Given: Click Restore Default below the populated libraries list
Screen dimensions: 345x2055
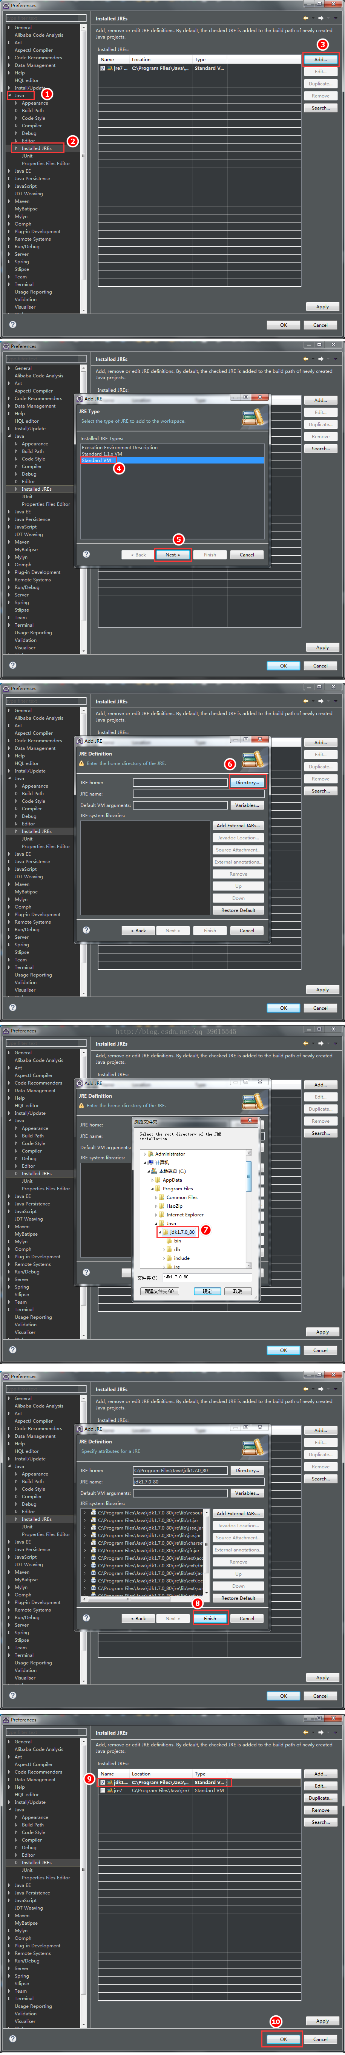Looking at the screenshot, I should point(238,1598).
